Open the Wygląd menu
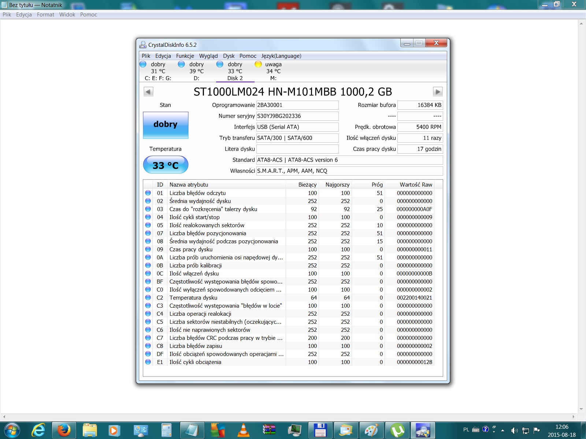Viewport: 586px width, 439px height. (x=208, y=56)
